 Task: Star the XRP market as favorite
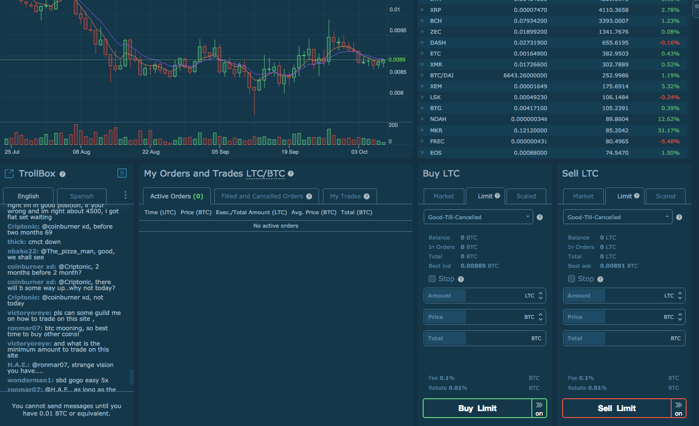[x=422, y=10]
